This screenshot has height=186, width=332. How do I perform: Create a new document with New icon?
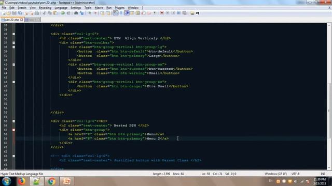[x=4, y=13]
